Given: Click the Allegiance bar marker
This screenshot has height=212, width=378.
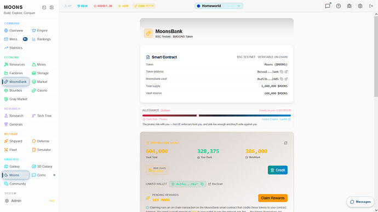Looking at the screenshot, I should 198,116.
